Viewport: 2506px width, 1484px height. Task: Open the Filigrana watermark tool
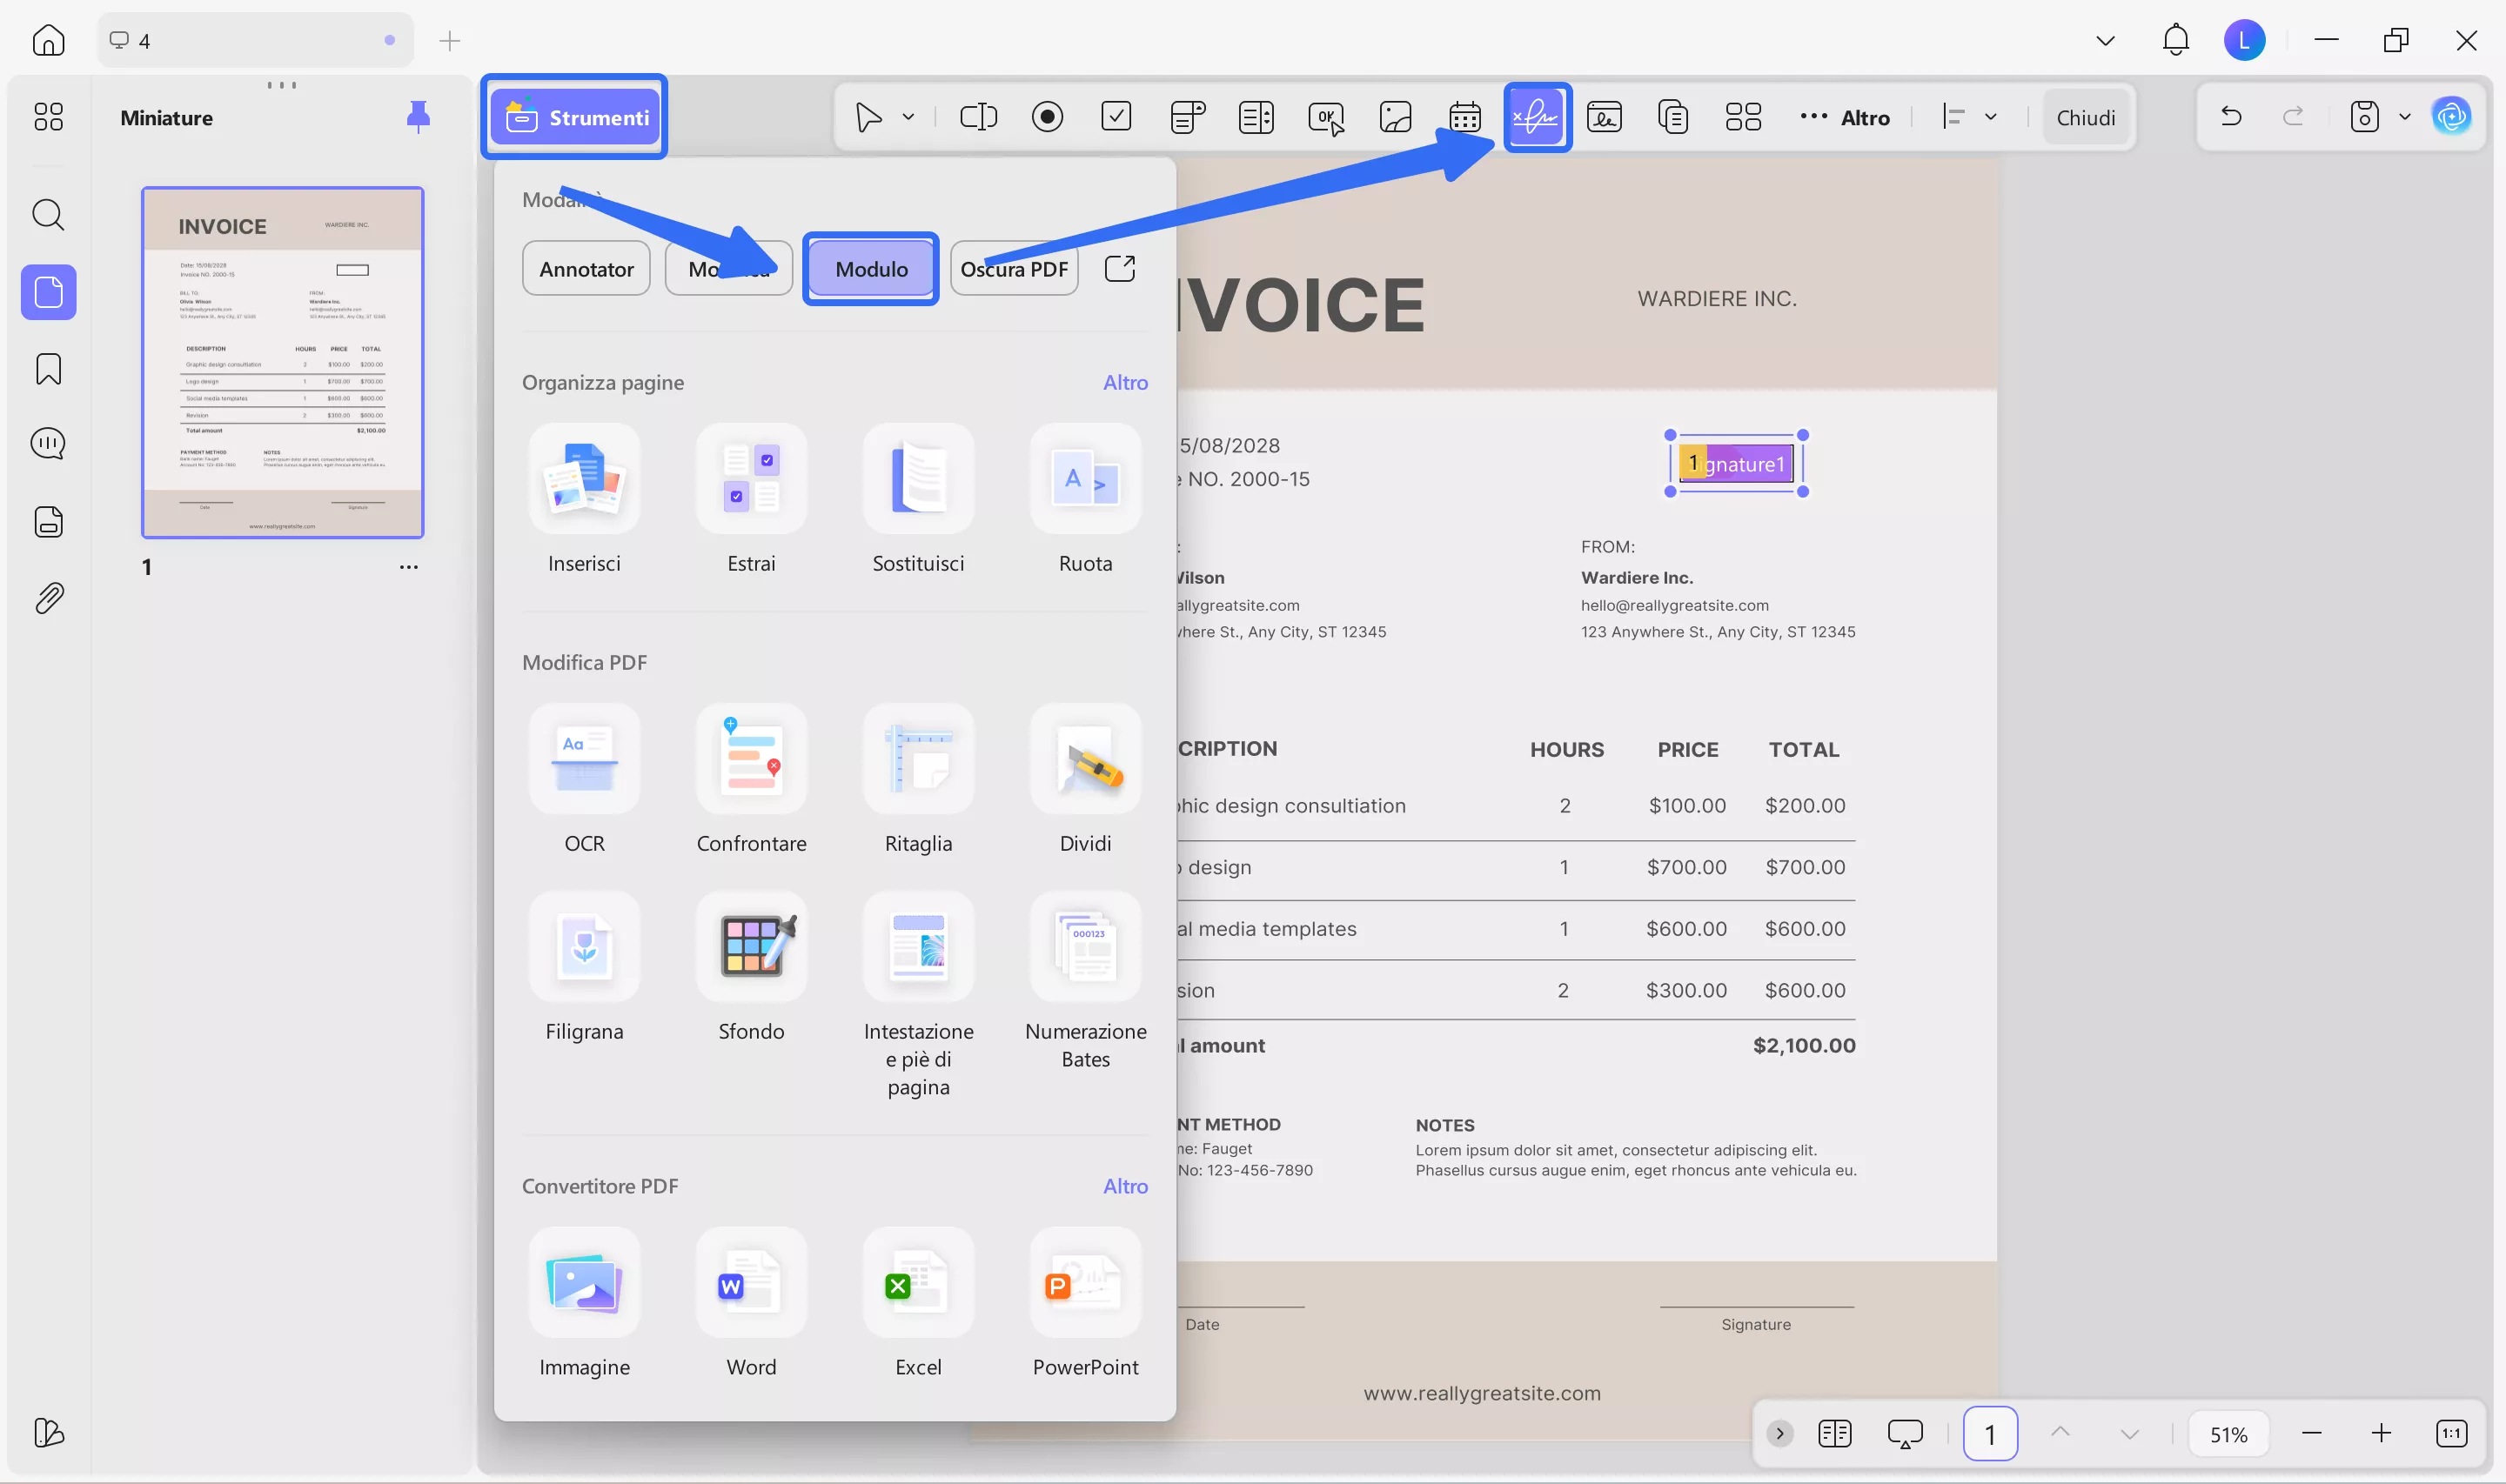[584, 947]
